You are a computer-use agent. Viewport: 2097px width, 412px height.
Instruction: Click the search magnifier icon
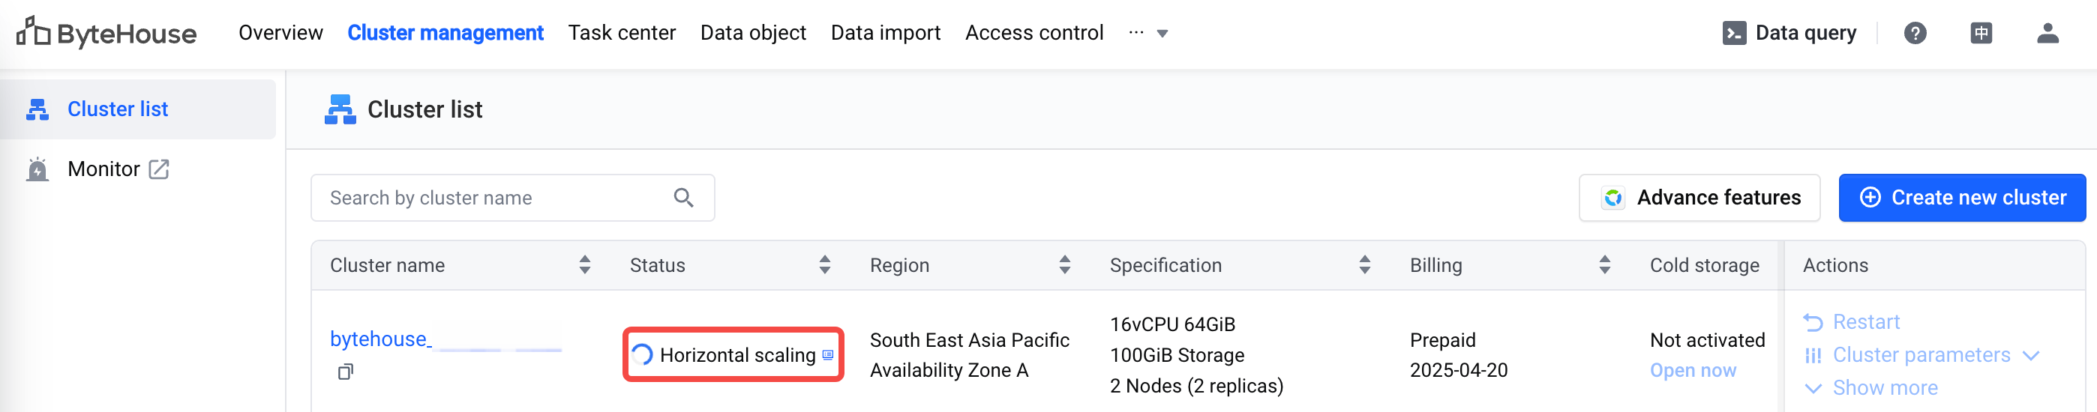pyautogui.click(x=683, y=198)
